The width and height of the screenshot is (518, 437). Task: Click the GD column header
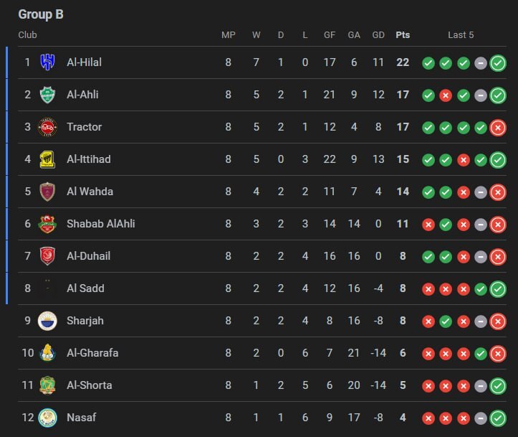coord(378,35)
